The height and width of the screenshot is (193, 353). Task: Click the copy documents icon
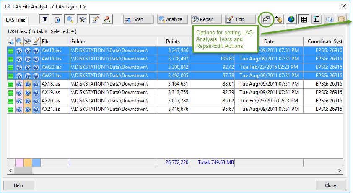pyautogui.click(x=329, y=20)
